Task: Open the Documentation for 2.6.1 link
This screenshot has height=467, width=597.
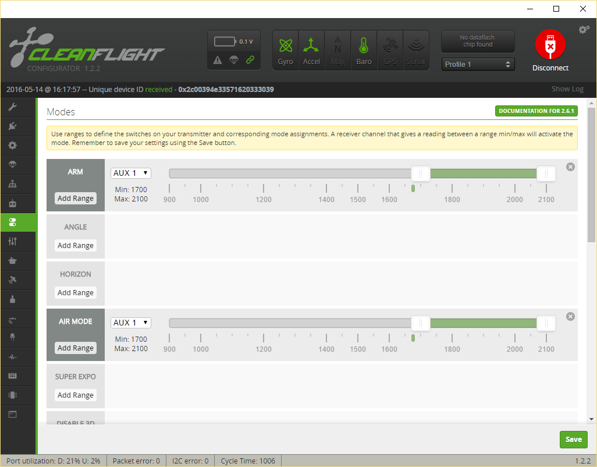Action: 536,111
